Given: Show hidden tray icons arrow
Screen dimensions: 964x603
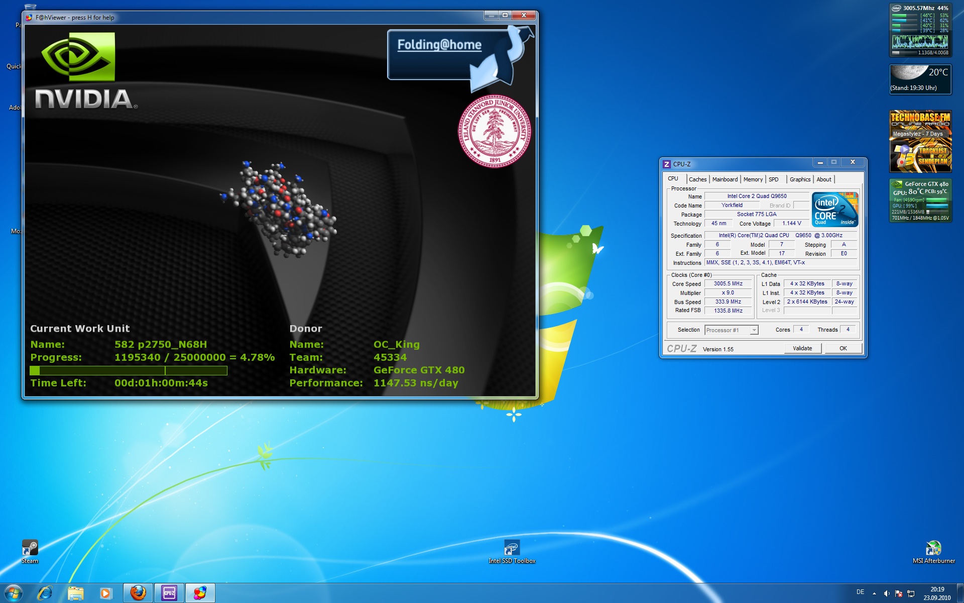Looking at the screenshot, I should pyautogui.click(x=874, y=593).
